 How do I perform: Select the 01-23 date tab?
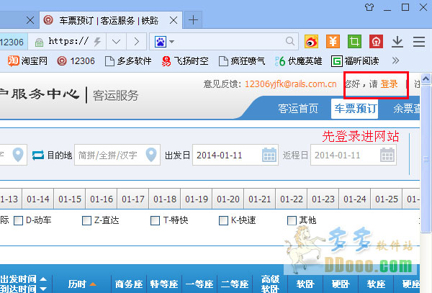point(323,199)
